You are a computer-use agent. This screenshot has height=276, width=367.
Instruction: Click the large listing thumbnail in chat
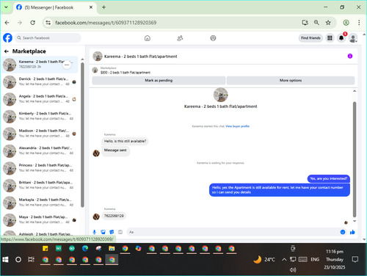coord(220,95)
